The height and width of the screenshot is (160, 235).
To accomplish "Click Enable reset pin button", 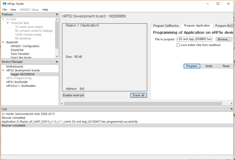I will coord(73,95).
